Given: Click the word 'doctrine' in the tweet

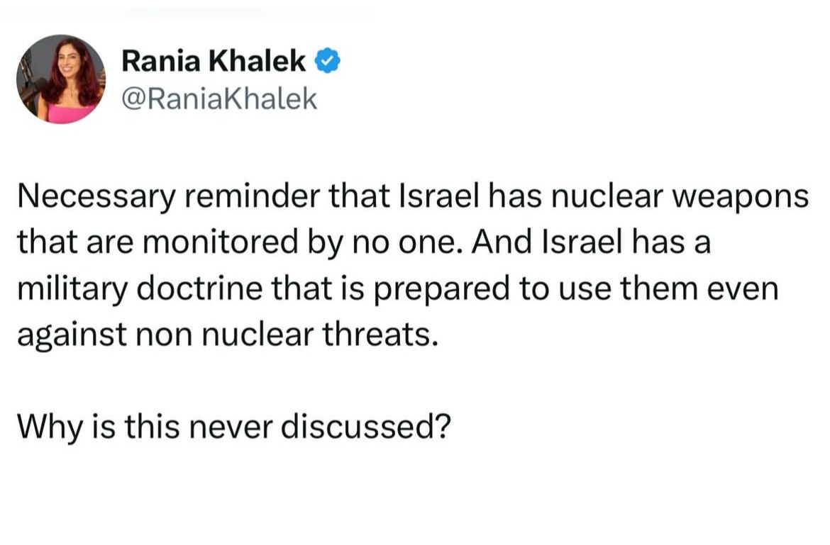Looking at the screenshot, I should [x=200, y=288].
